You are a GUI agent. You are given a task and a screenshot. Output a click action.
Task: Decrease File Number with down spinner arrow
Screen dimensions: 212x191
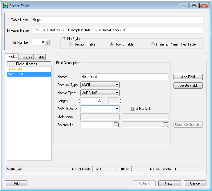47,44
